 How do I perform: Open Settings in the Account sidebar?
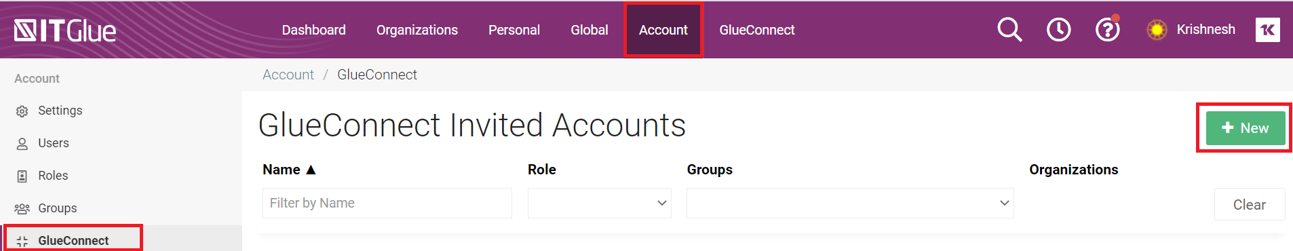click(60, 111)
